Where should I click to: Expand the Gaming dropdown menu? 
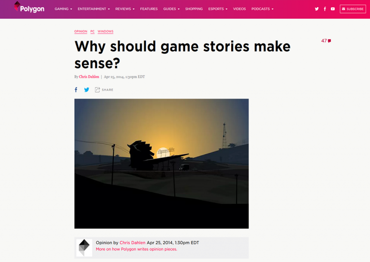click(63, 9)
